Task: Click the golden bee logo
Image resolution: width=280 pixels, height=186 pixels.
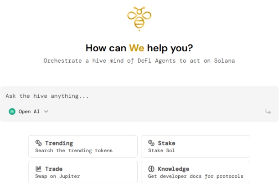Action: [x=139, y=19]
